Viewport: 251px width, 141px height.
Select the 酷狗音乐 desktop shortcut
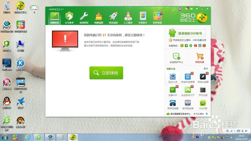21,65
